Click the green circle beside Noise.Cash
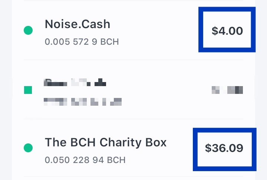267x180 pixels. tap(28, 30)
